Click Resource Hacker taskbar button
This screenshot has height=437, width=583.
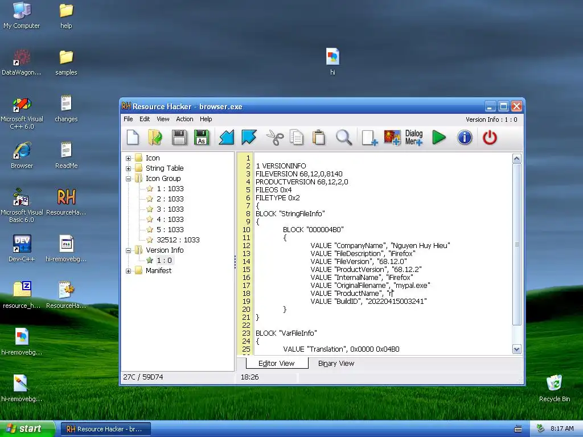point(105,429)
